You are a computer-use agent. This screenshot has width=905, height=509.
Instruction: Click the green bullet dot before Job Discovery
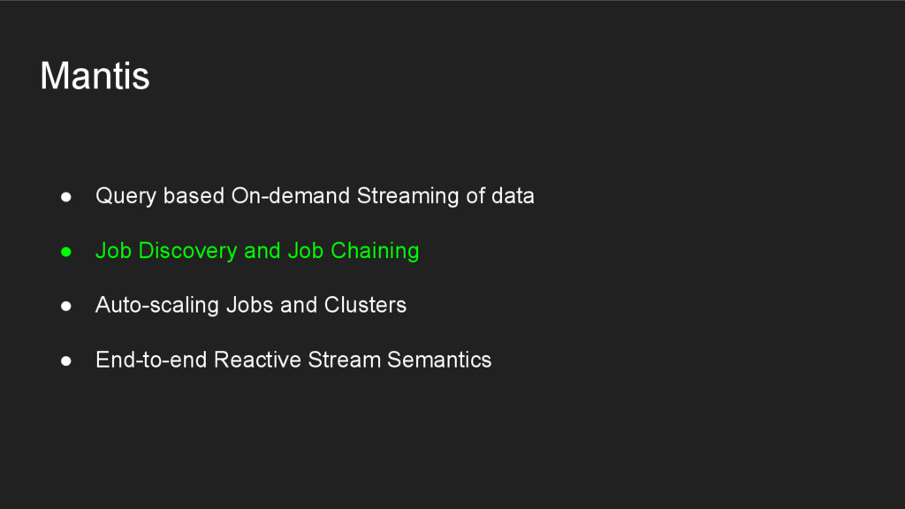(65, 252)
